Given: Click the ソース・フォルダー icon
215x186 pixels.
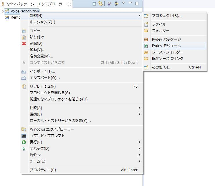Looking at the screenshot, I should 146,52.
